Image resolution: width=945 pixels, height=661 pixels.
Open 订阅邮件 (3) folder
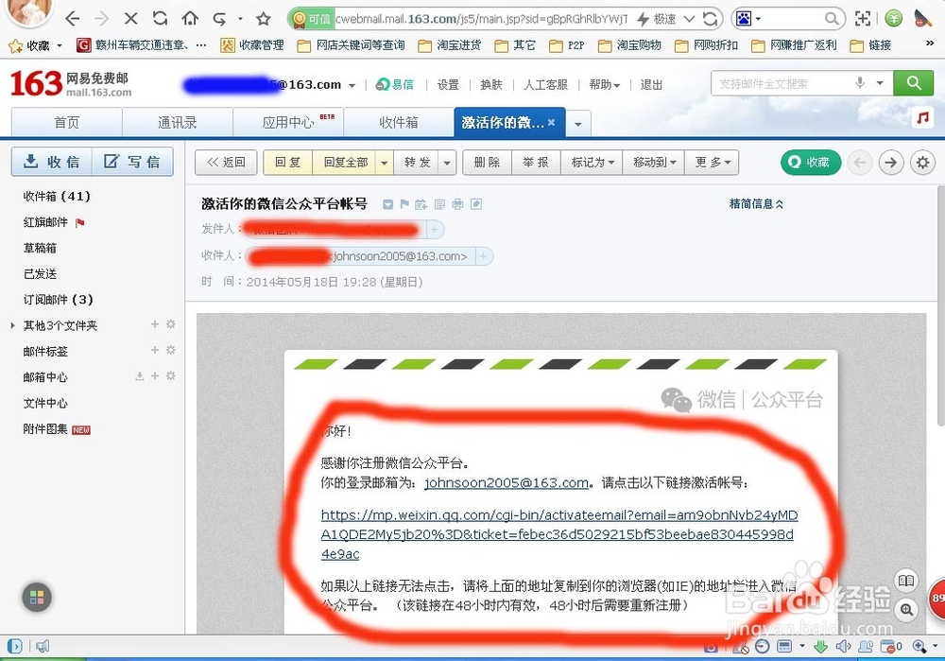58,300
